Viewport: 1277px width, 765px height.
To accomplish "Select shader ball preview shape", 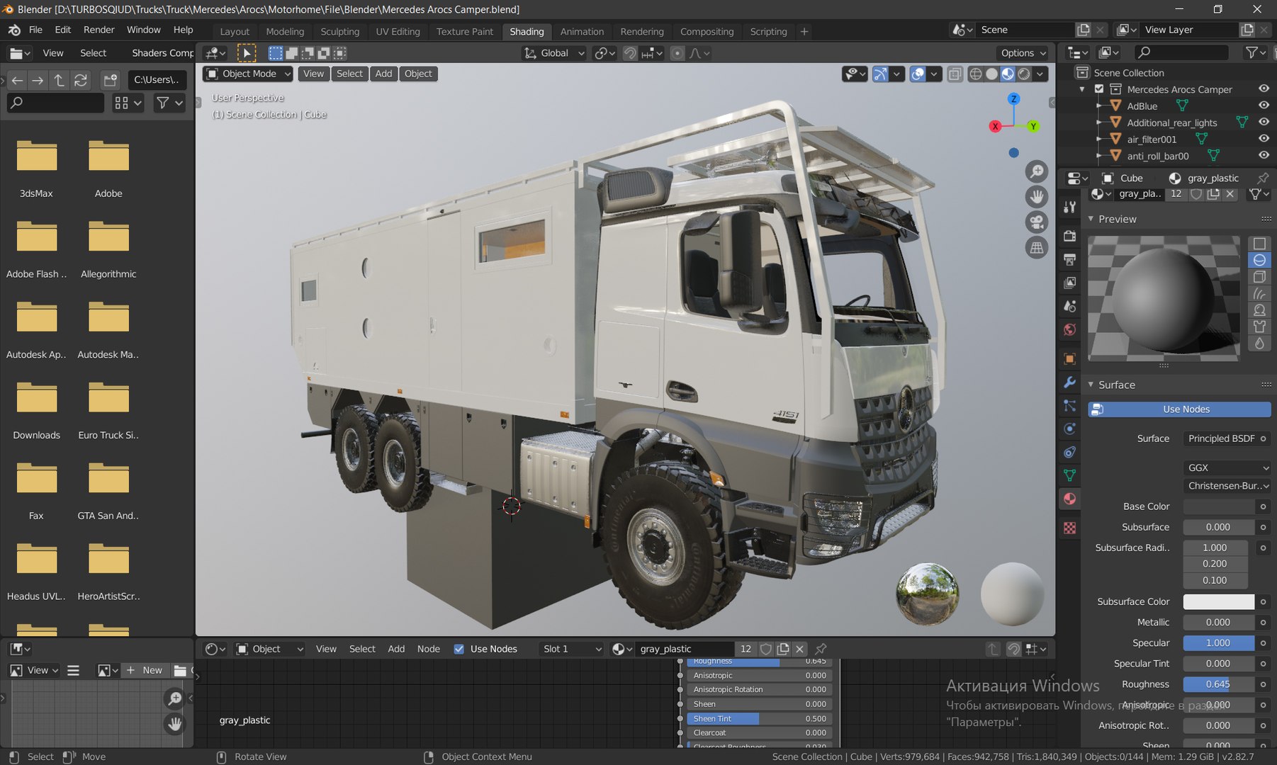I will (1259, 310).
